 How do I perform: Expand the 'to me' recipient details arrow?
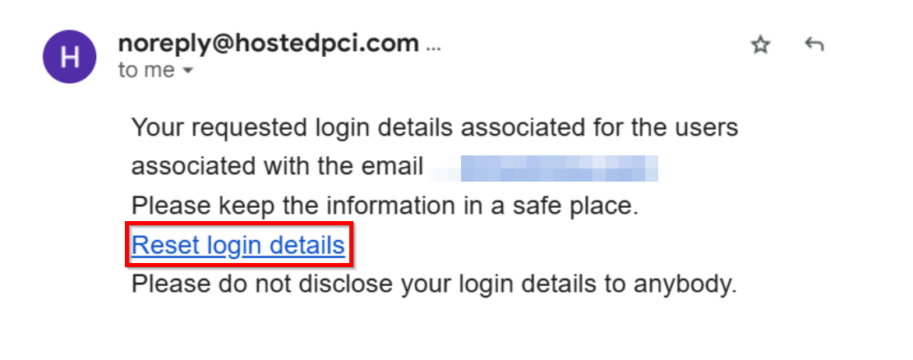(187, 71)
